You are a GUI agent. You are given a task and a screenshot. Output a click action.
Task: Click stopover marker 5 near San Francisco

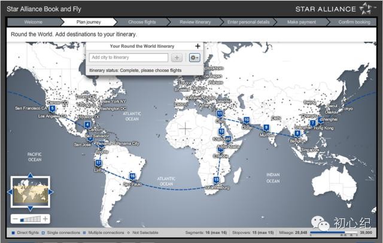click(53, 109)
